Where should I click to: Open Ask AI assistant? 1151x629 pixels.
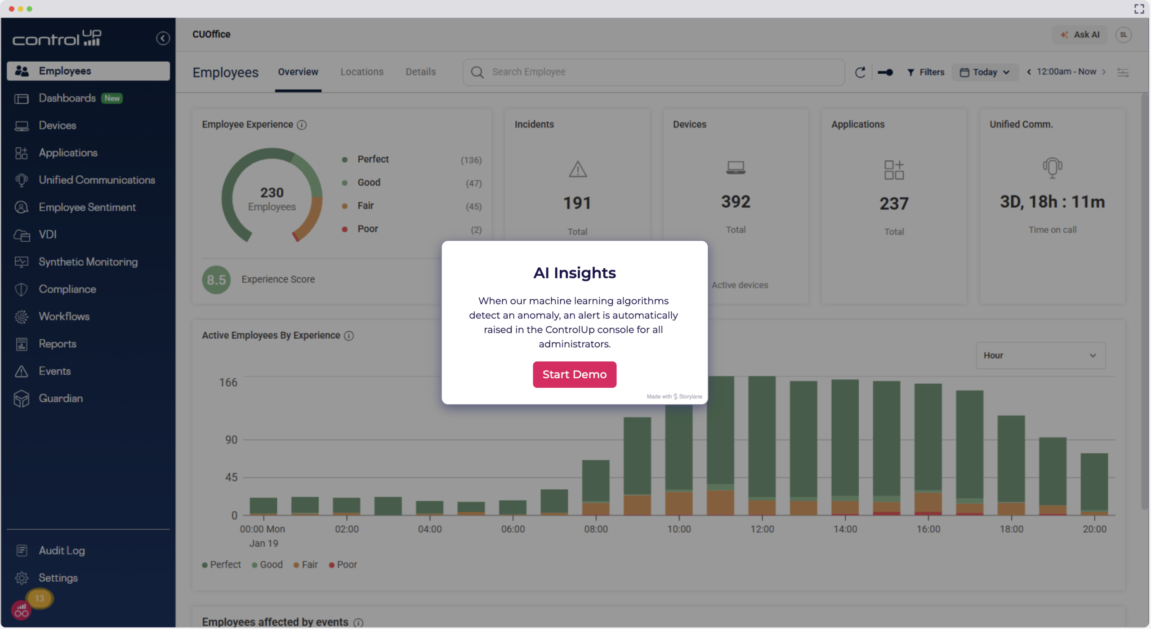click(1080, 35)
